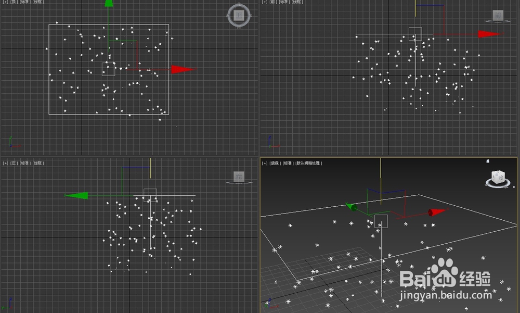520x313 pixels.
Task: Select yellow Z-axis line in Front viewport
Action: 415,8
